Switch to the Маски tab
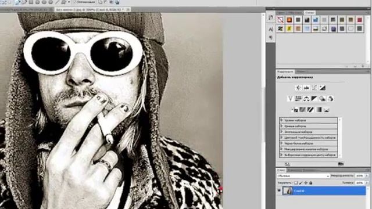 point(301,71)
